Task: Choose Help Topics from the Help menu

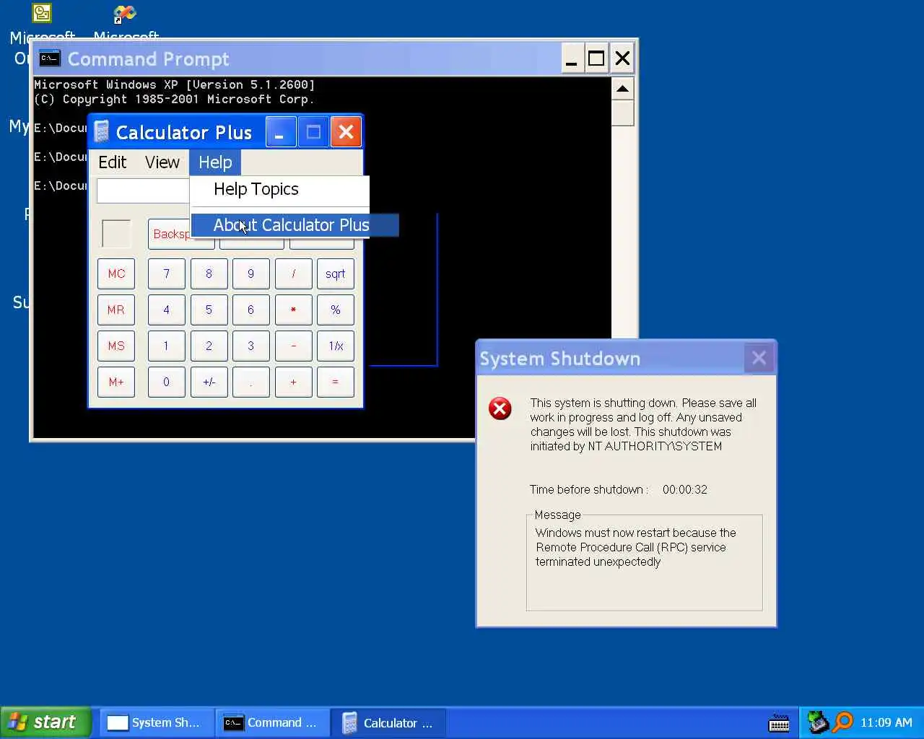Action: click(x=280, y=189)
